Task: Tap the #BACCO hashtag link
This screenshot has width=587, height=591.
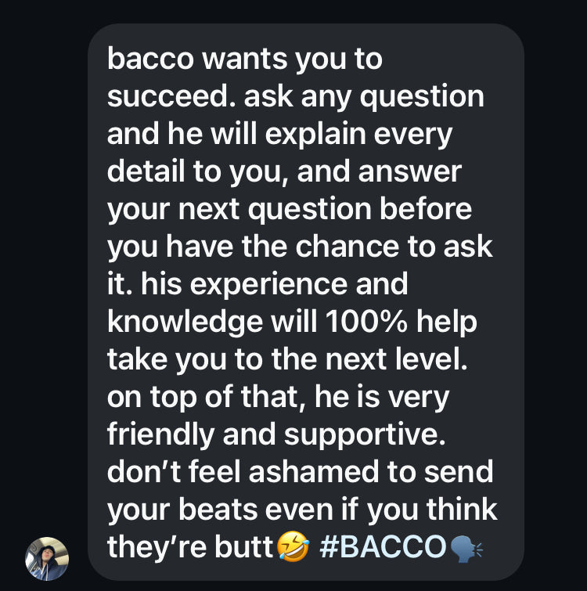Action: coord(382,548)
